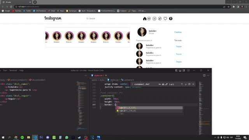Viewport: 249px width, 140px height.
Task: Open the Windows Start menu
Action: [x=3, y=137]
